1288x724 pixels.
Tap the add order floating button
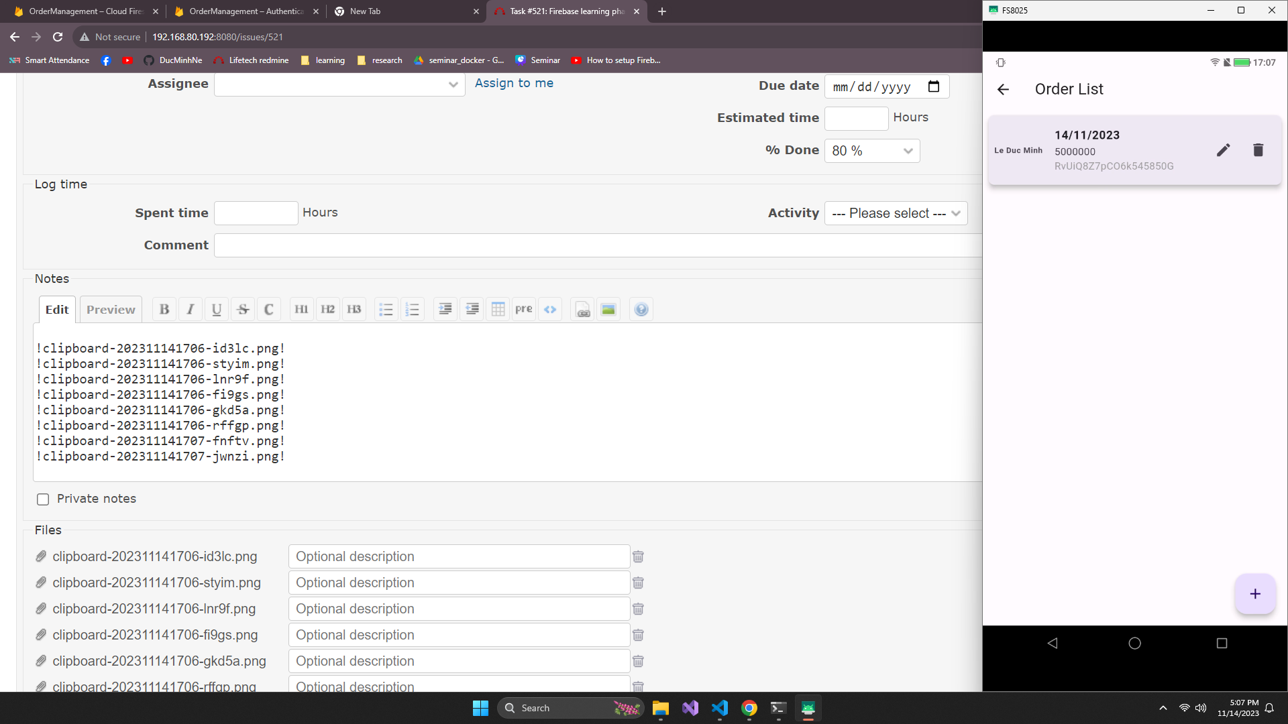[x=1254, y=594]
